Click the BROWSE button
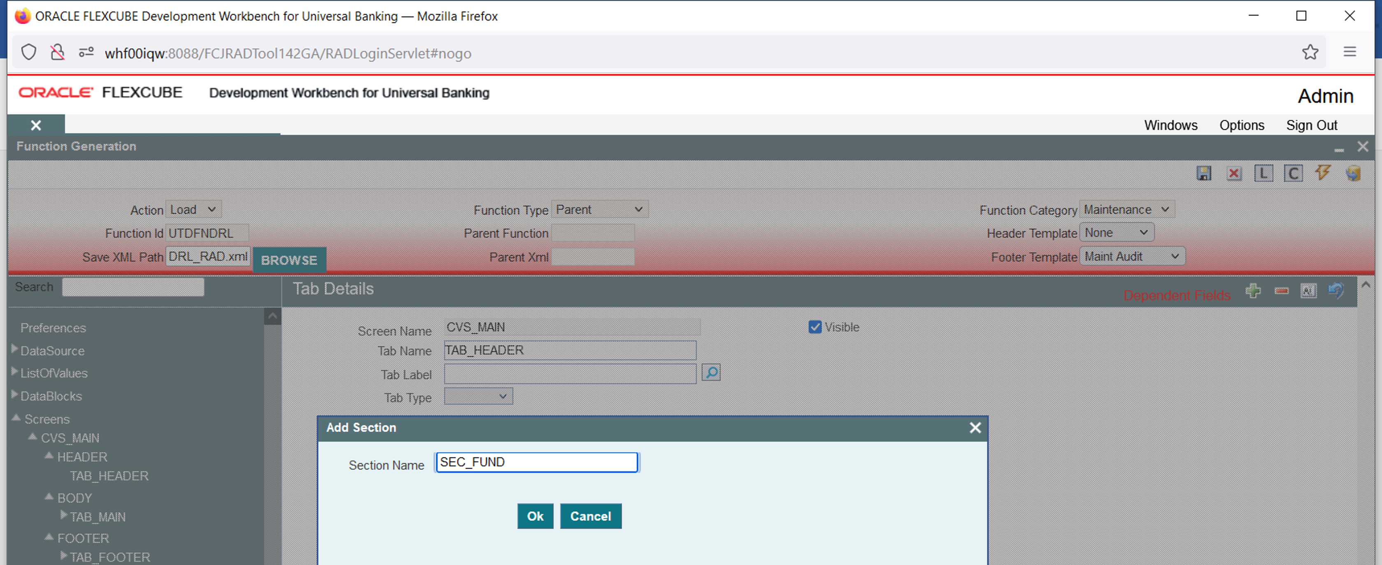The height and width of the screenshot is (565, 1382). pos(289,260)
